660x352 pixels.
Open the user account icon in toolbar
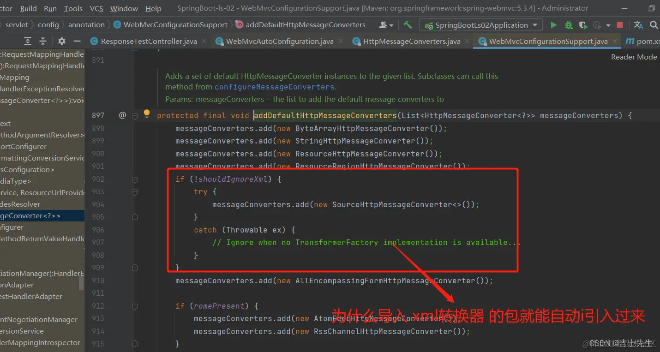[x=385, y=25]
